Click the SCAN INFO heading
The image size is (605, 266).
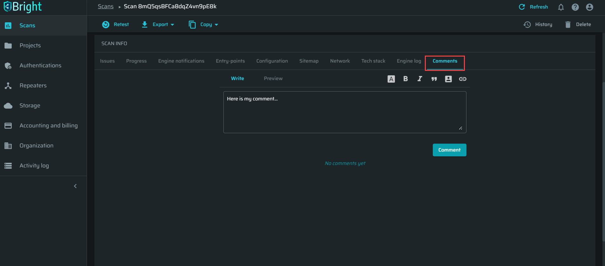(x=114, y=44)
